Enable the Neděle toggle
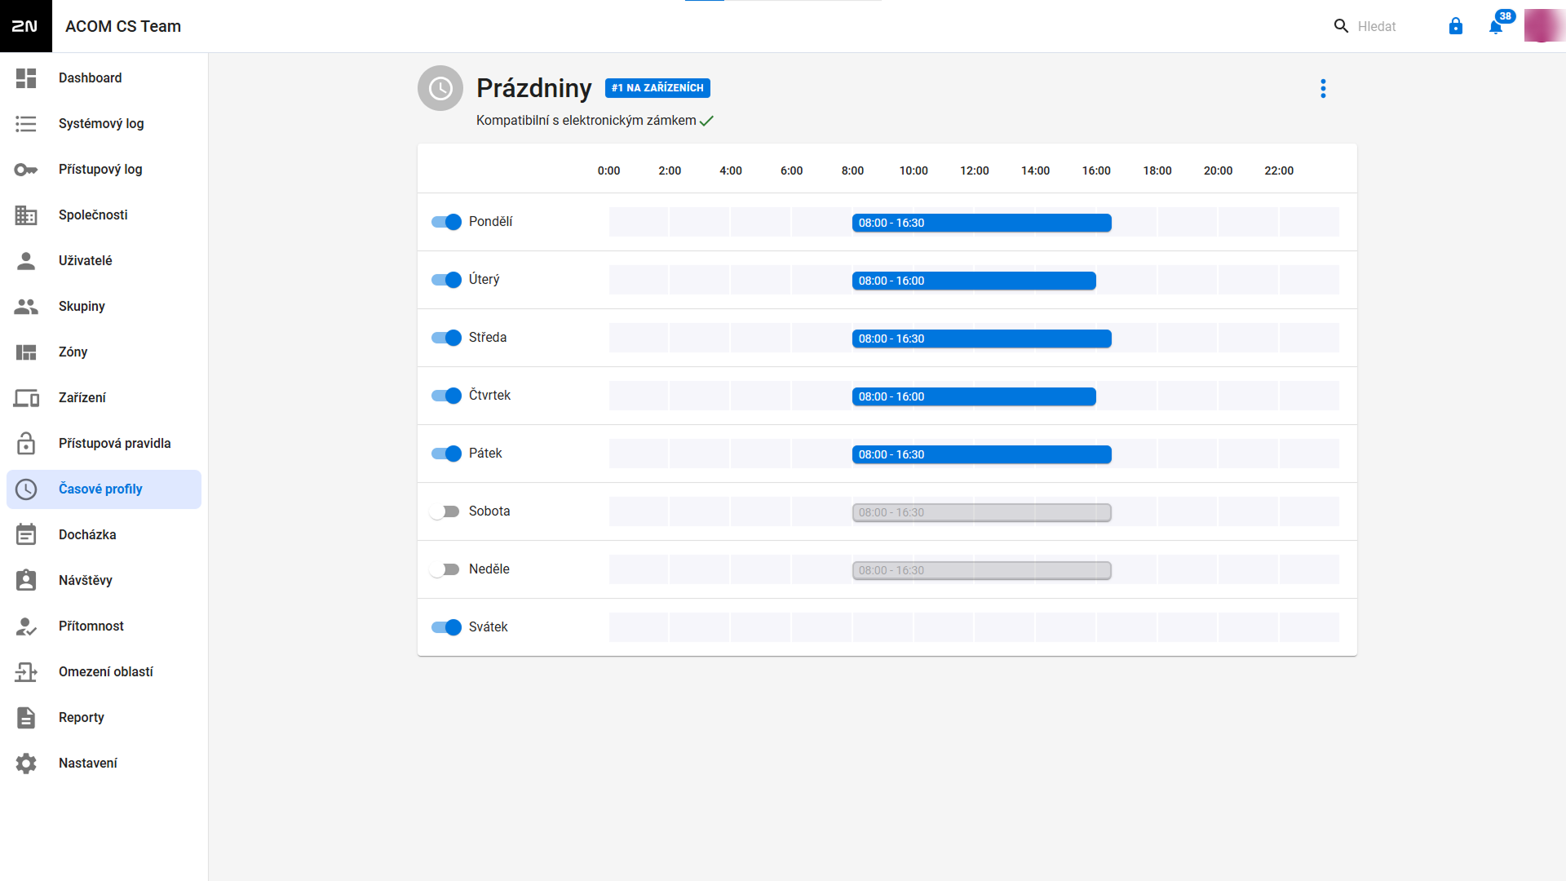 coord(445,569)
